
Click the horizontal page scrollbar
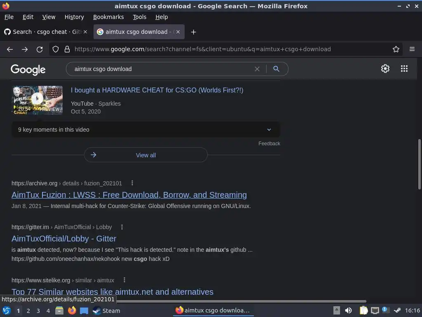pyautogui.click(x=241, y=301)
